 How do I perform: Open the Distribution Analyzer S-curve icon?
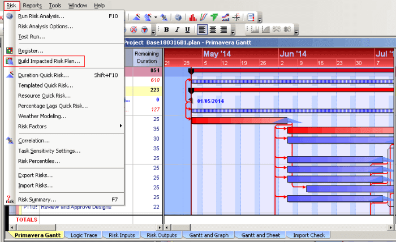204,17
